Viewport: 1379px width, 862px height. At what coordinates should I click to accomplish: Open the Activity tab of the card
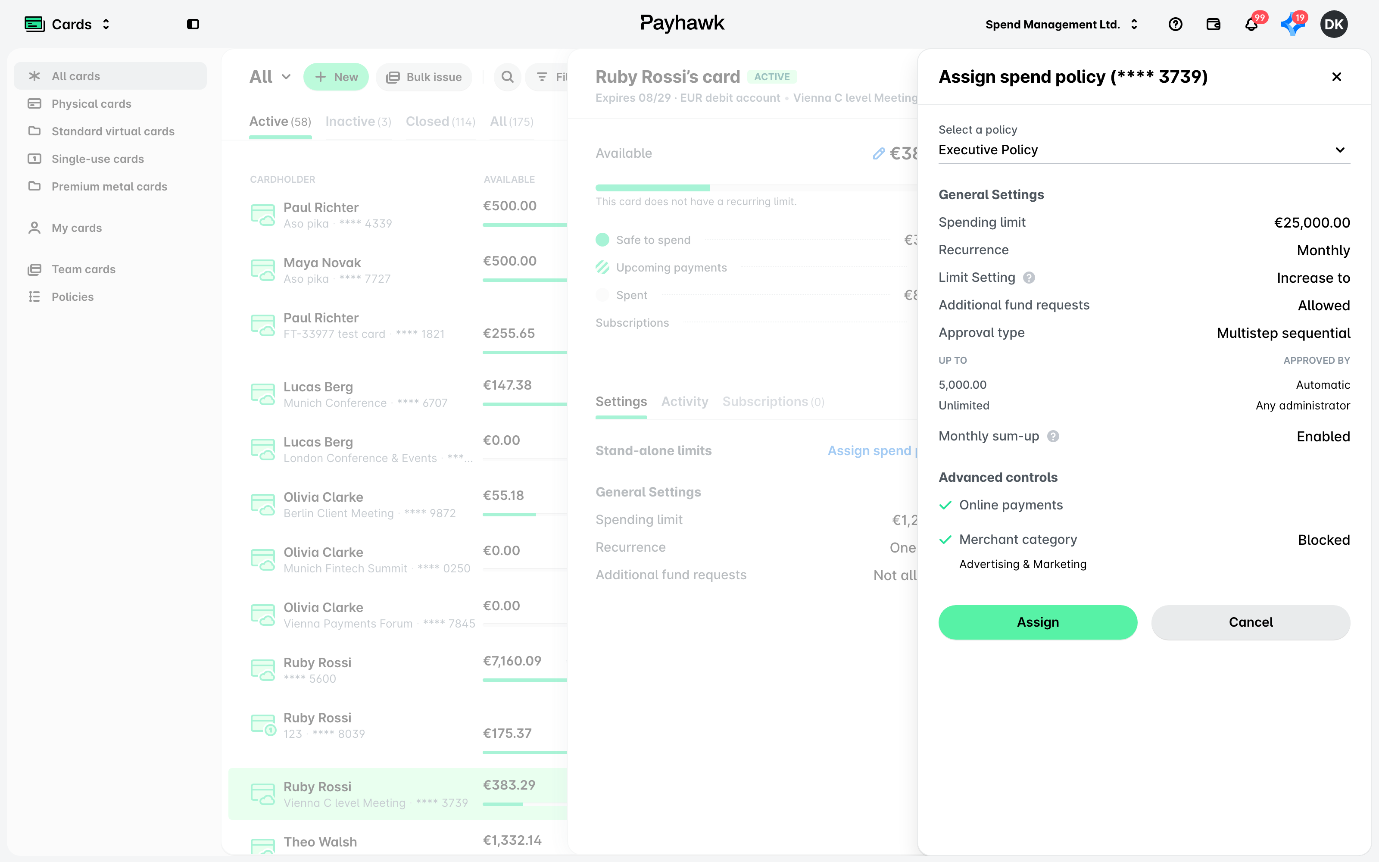[x=684, y=401]
